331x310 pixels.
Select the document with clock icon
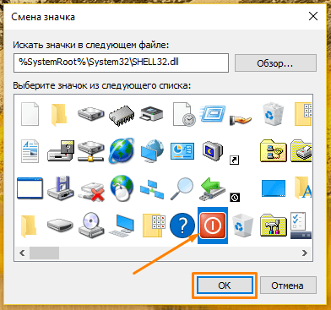(x=184, y=114)
